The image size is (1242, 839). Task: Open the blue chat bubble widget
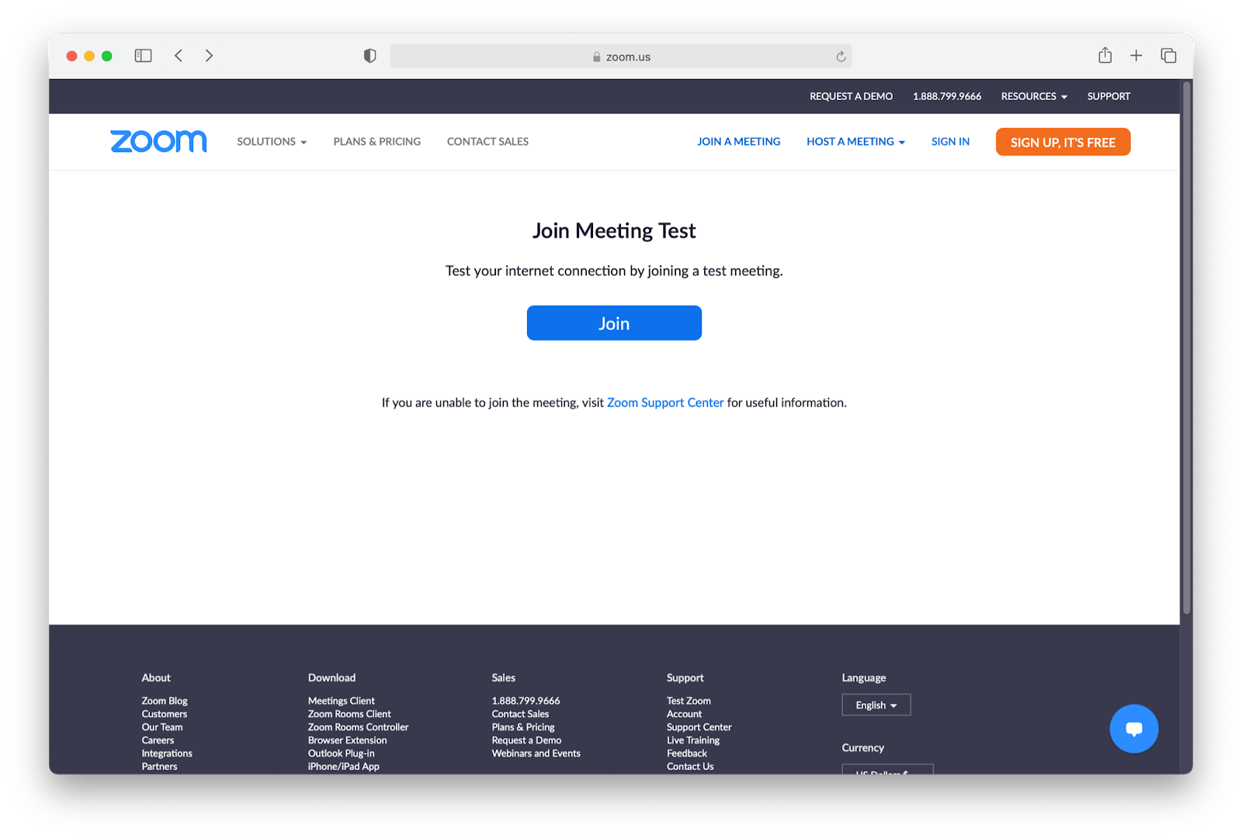[x=1134, y=729]
